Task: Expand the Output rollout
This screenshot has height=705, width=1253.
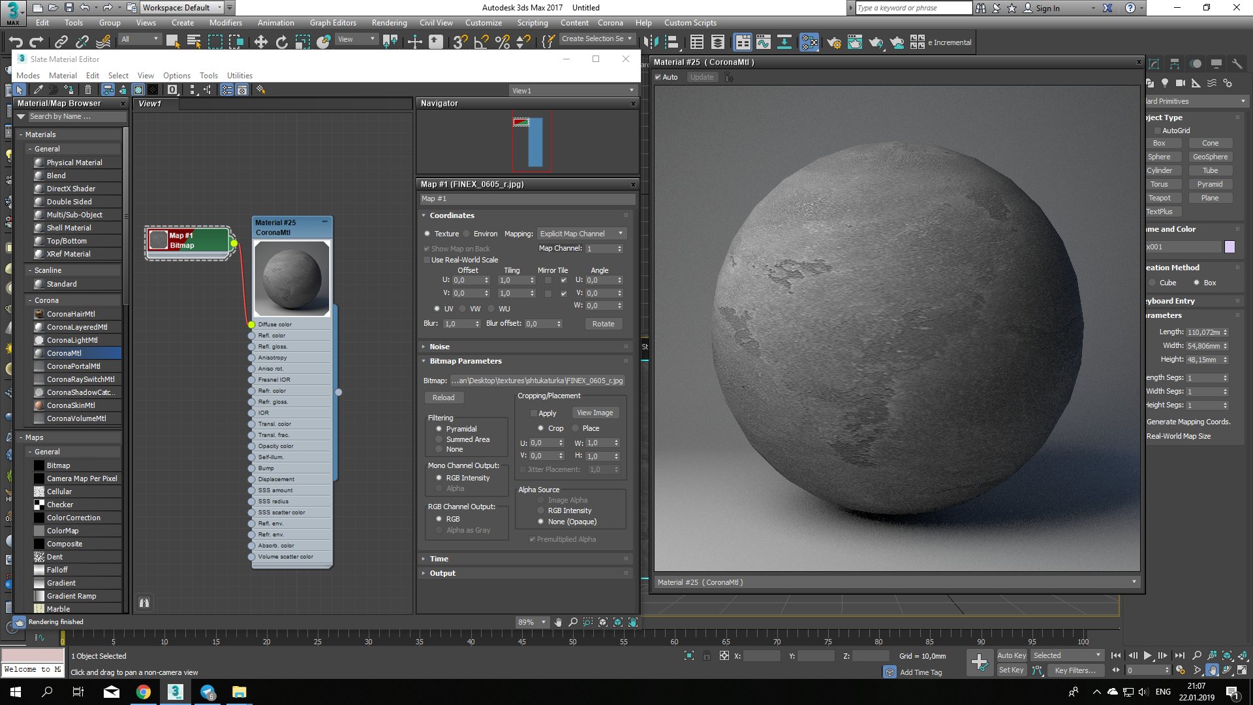Action: coord(442,573)
